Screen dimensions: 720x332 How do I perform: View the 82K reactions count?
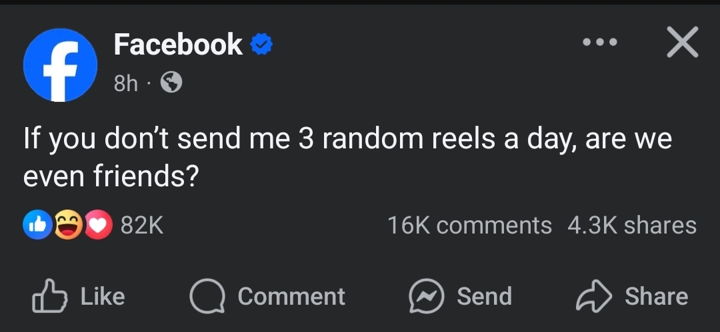click(142, 225)
